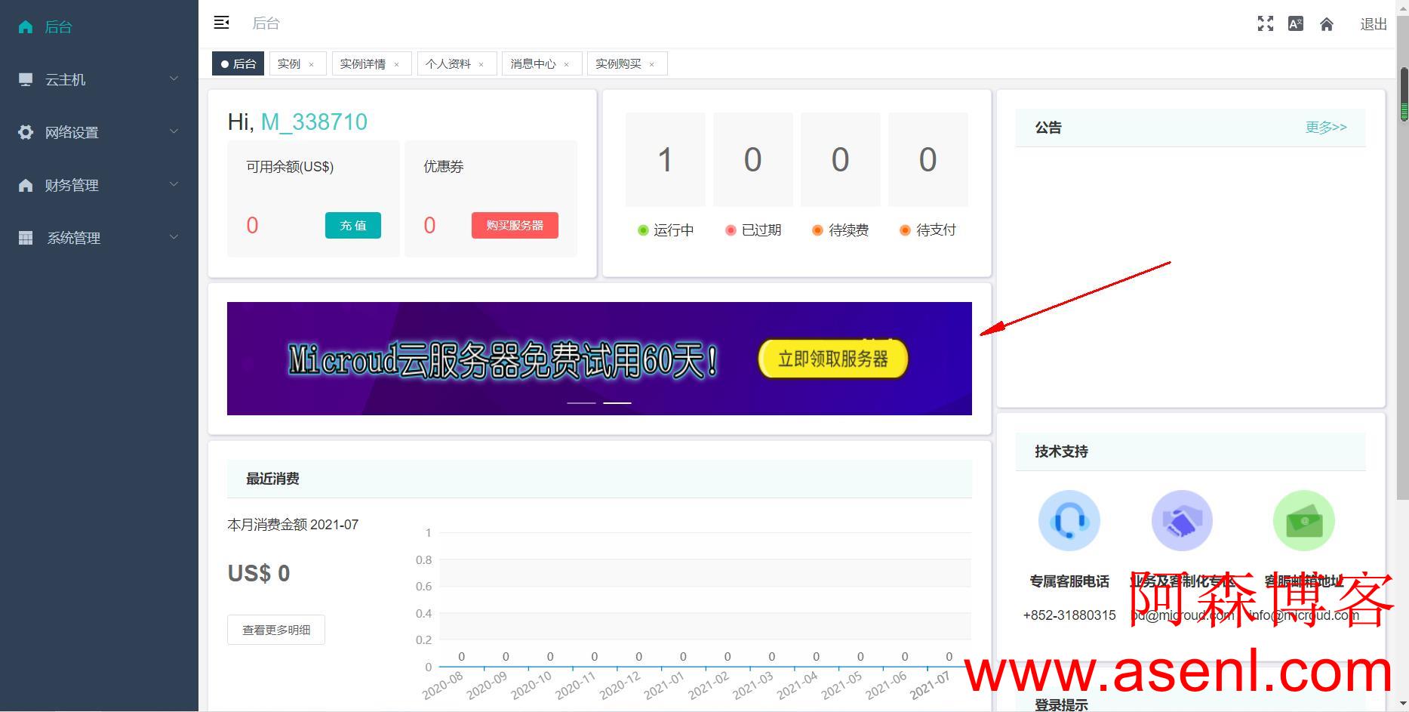Click the Micloud free trial banner image
The height and width of the screenshot is (712, 1409).
pyautogui.click(x=599, y=359)
